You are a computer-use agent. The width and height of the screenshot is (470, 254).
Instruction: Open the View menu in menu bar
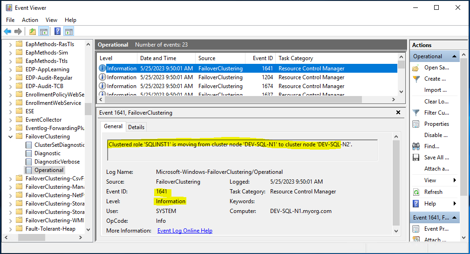pyautogui.click(x=51, y=20)
